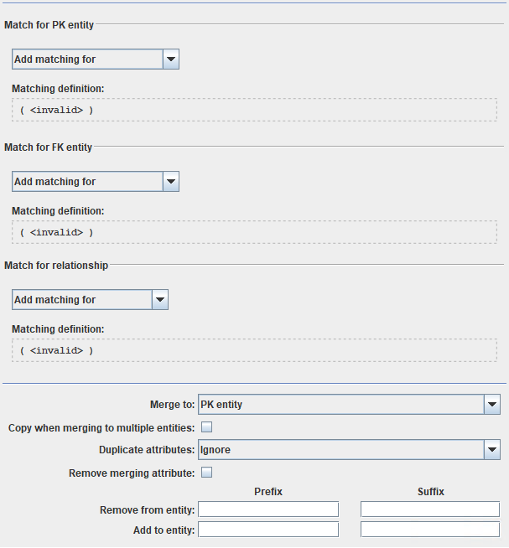Click 'Add matching for' combo under PK entity

[x=86, y=59]
